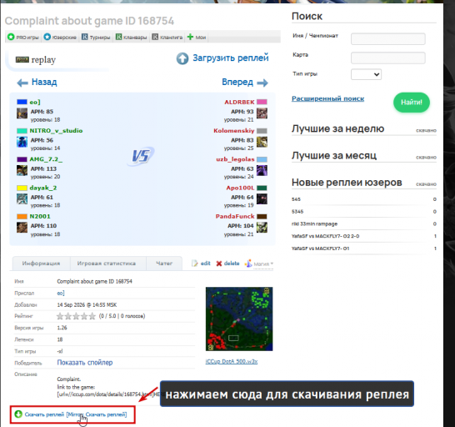
Task: Open dayak_2 player profile
Action: point(43,188)
